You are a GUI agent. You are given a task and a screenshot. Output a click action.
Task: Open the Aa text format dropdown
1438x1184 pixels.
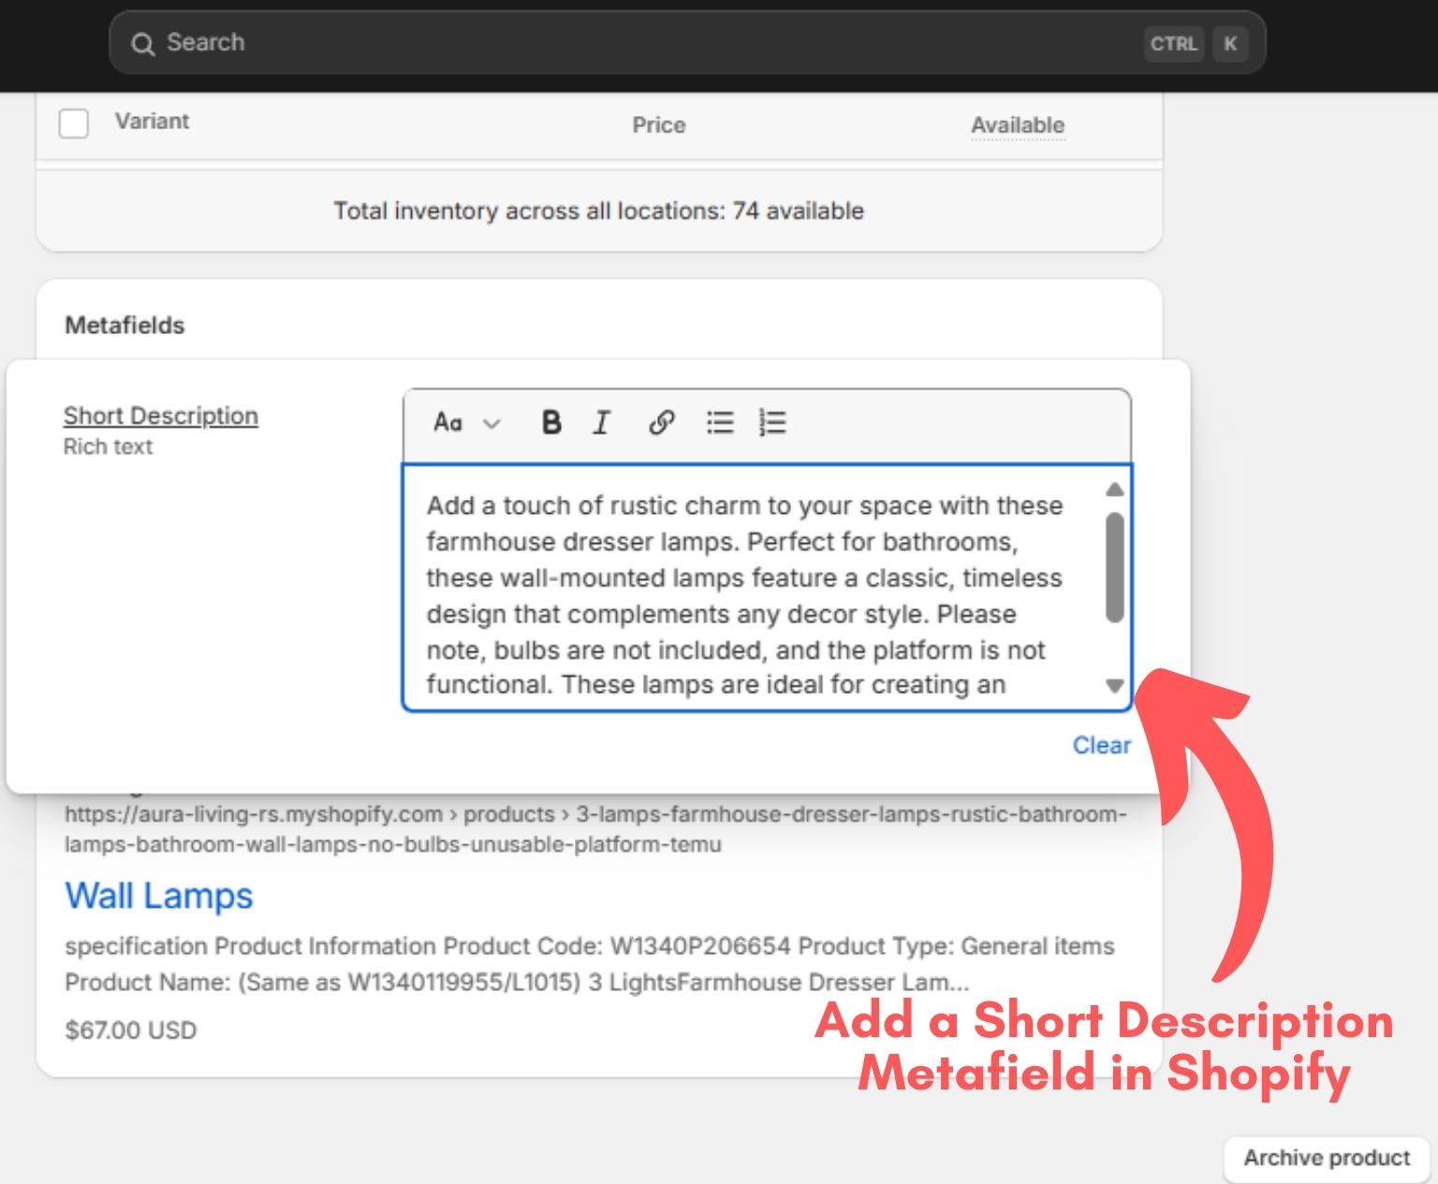(466, 423)
